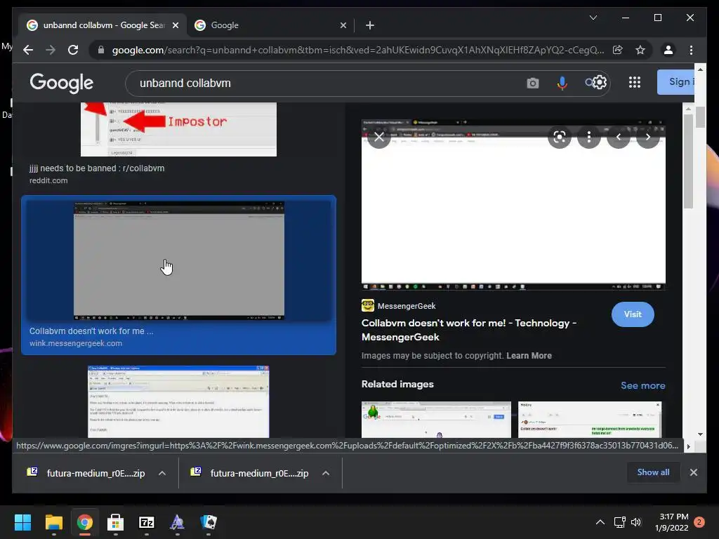Screen dimensions: 719x539
Task: Click See more related images
Action: (642, 385)
